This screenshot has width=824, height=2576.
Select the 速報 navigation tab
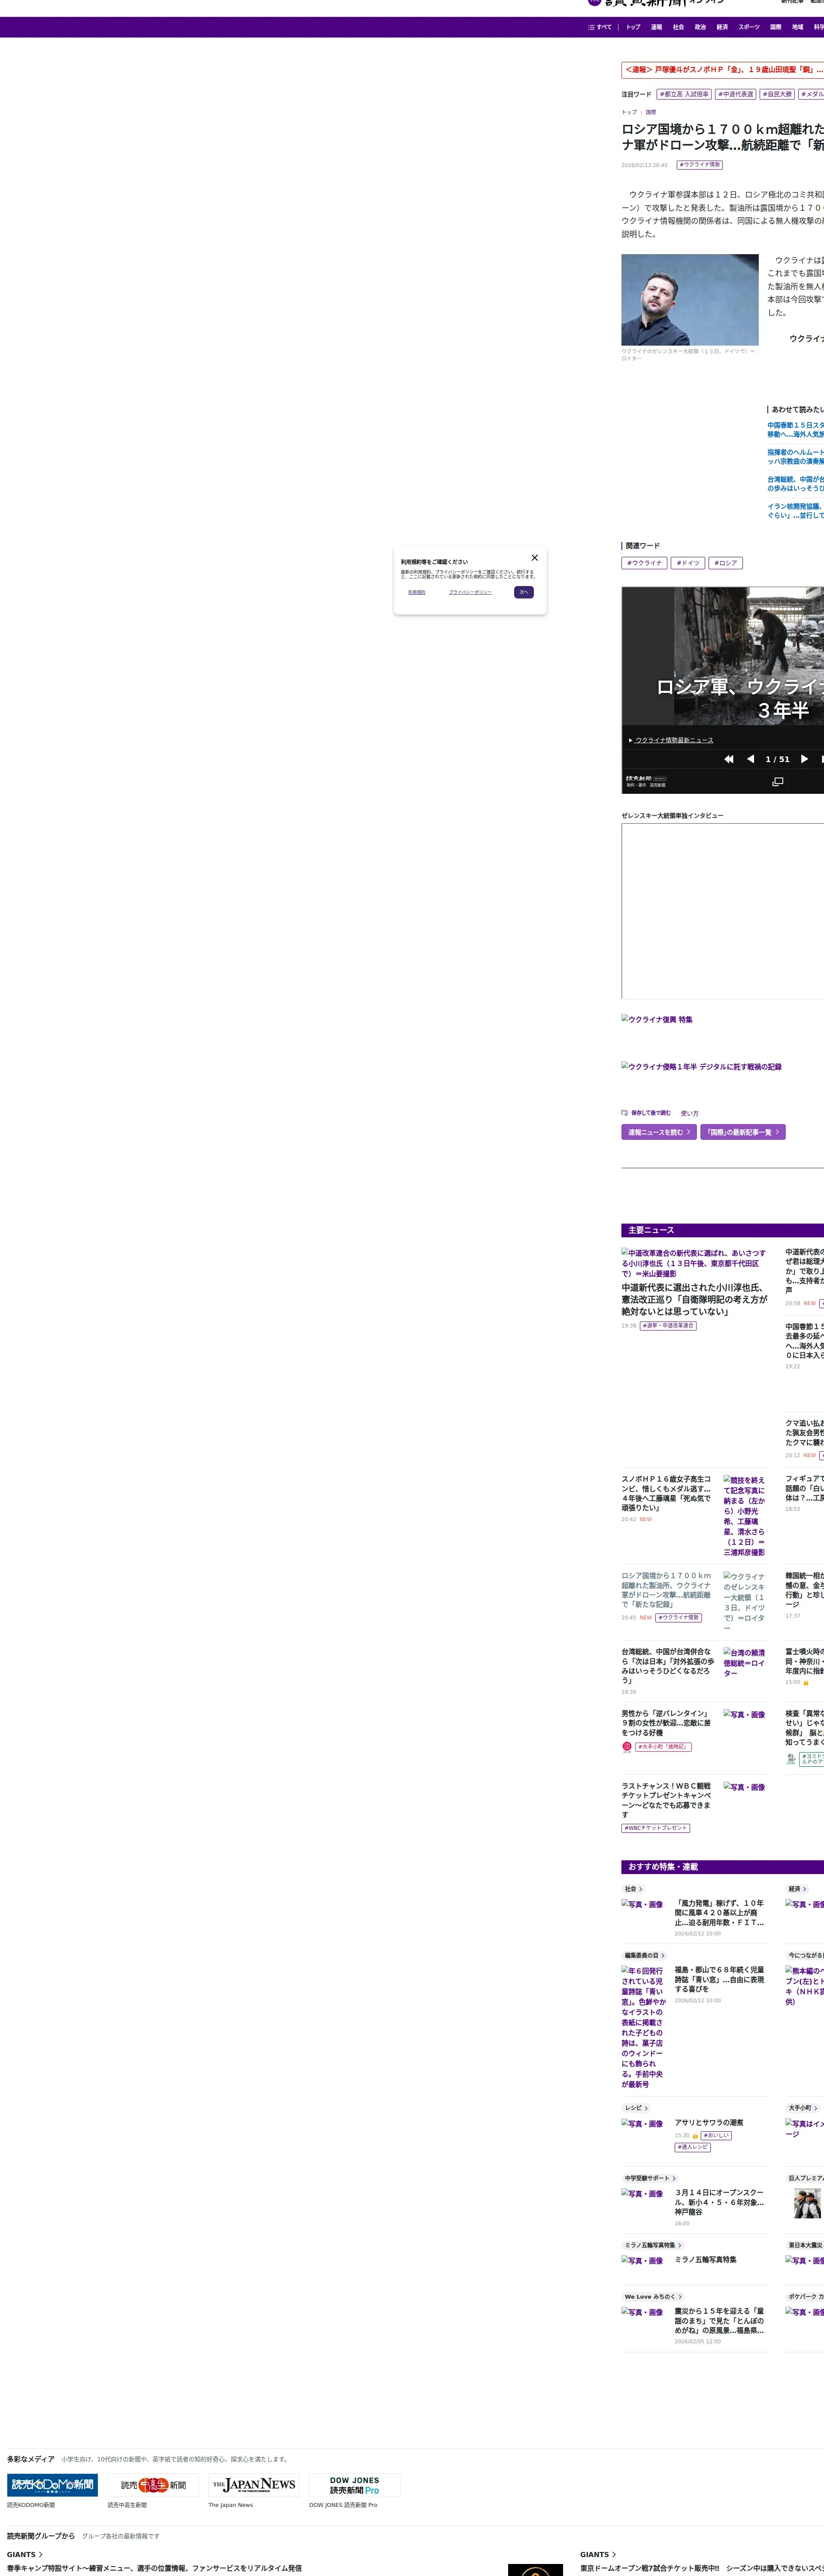656,27
